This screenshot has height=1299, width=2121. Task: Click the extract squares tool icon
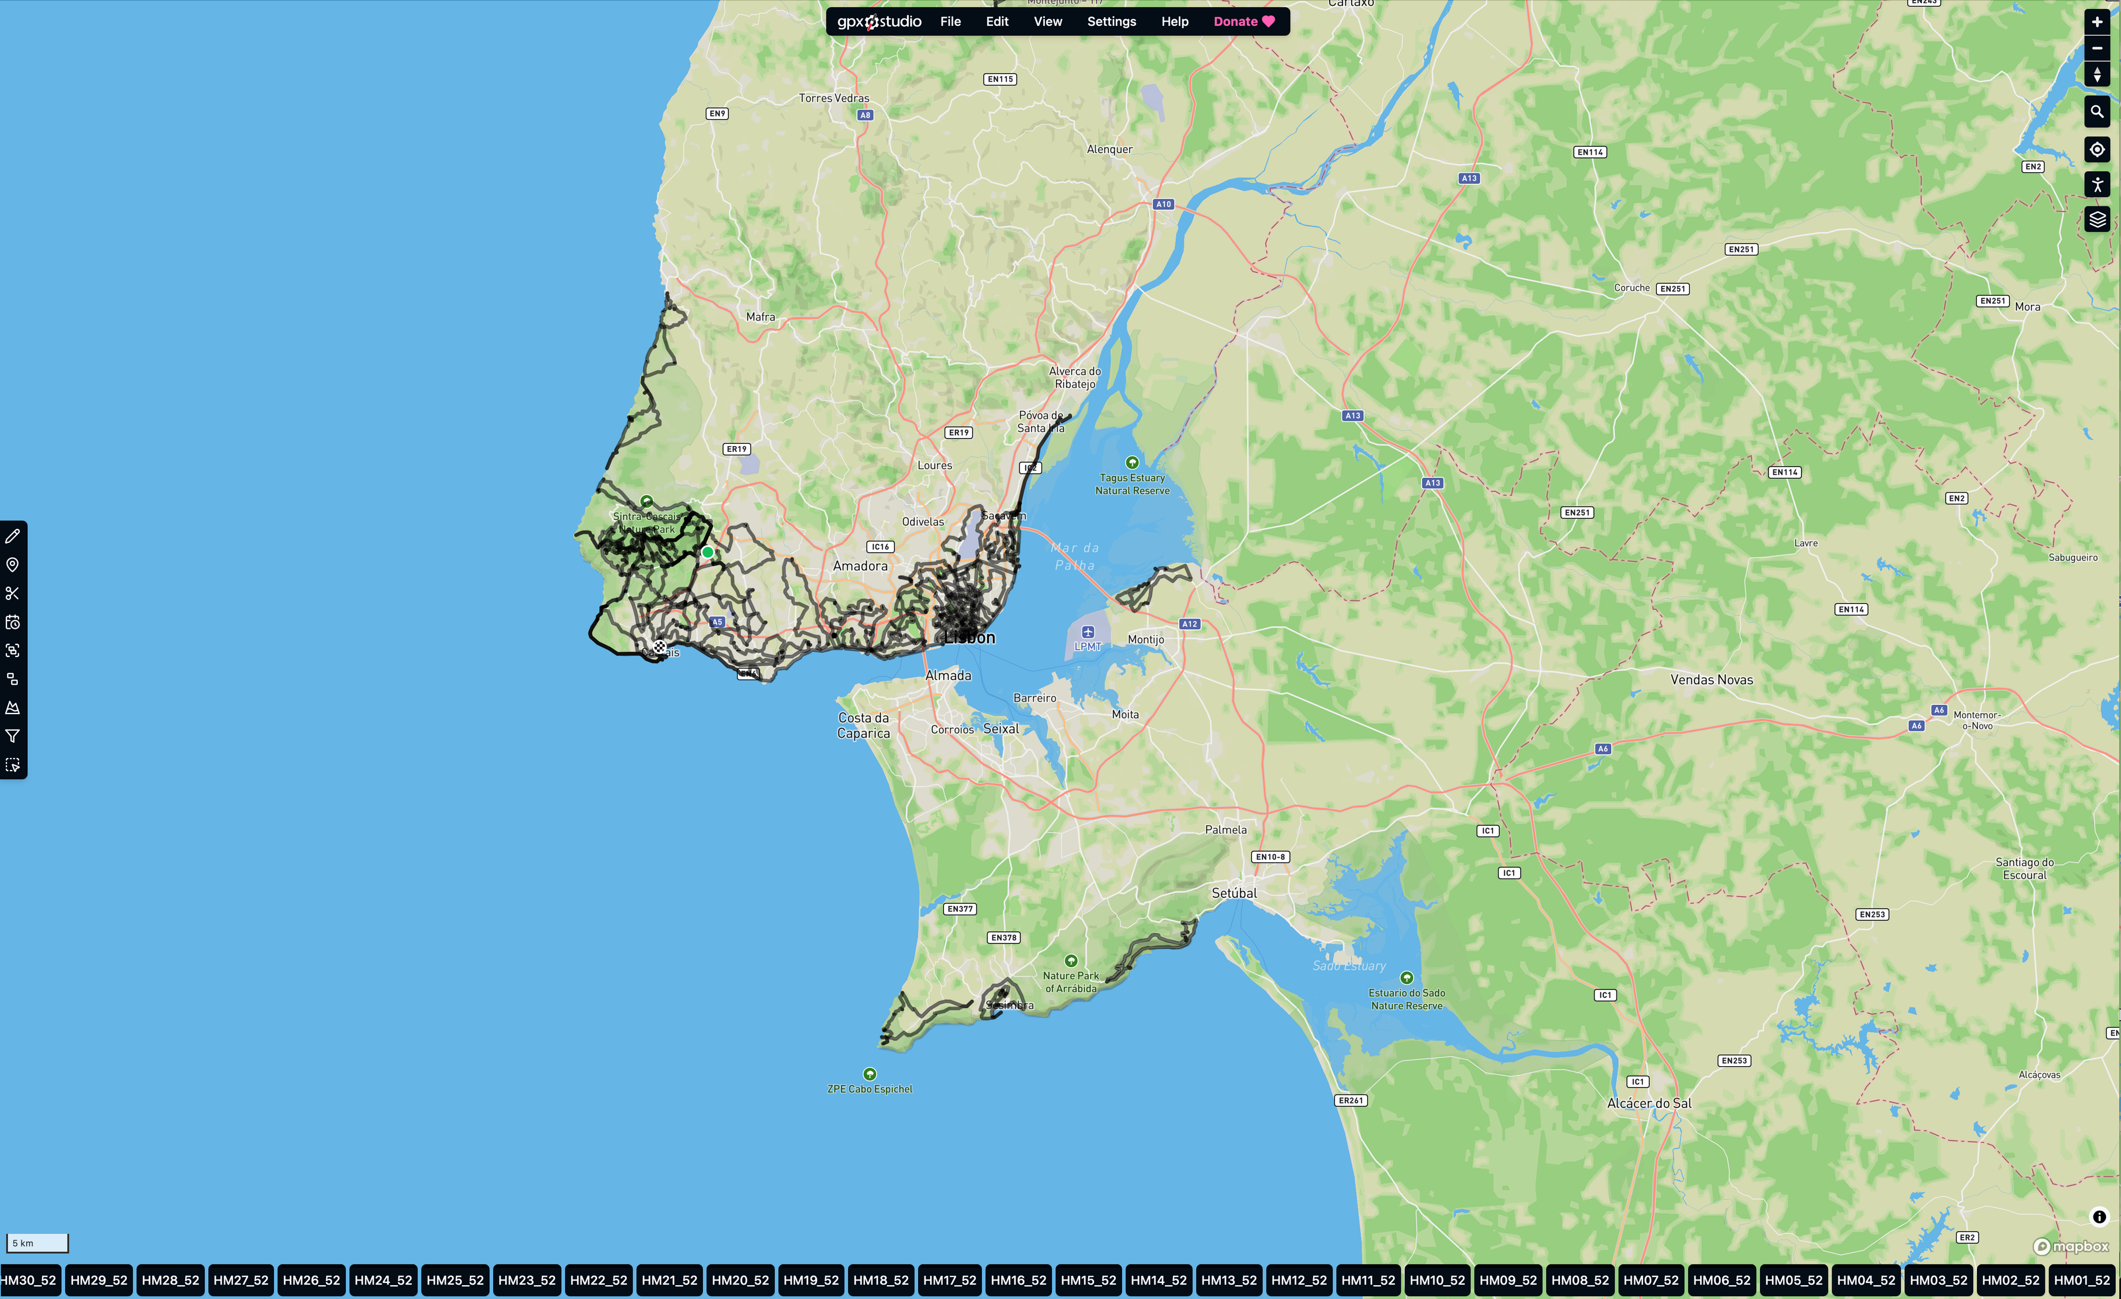click(13, 679)
